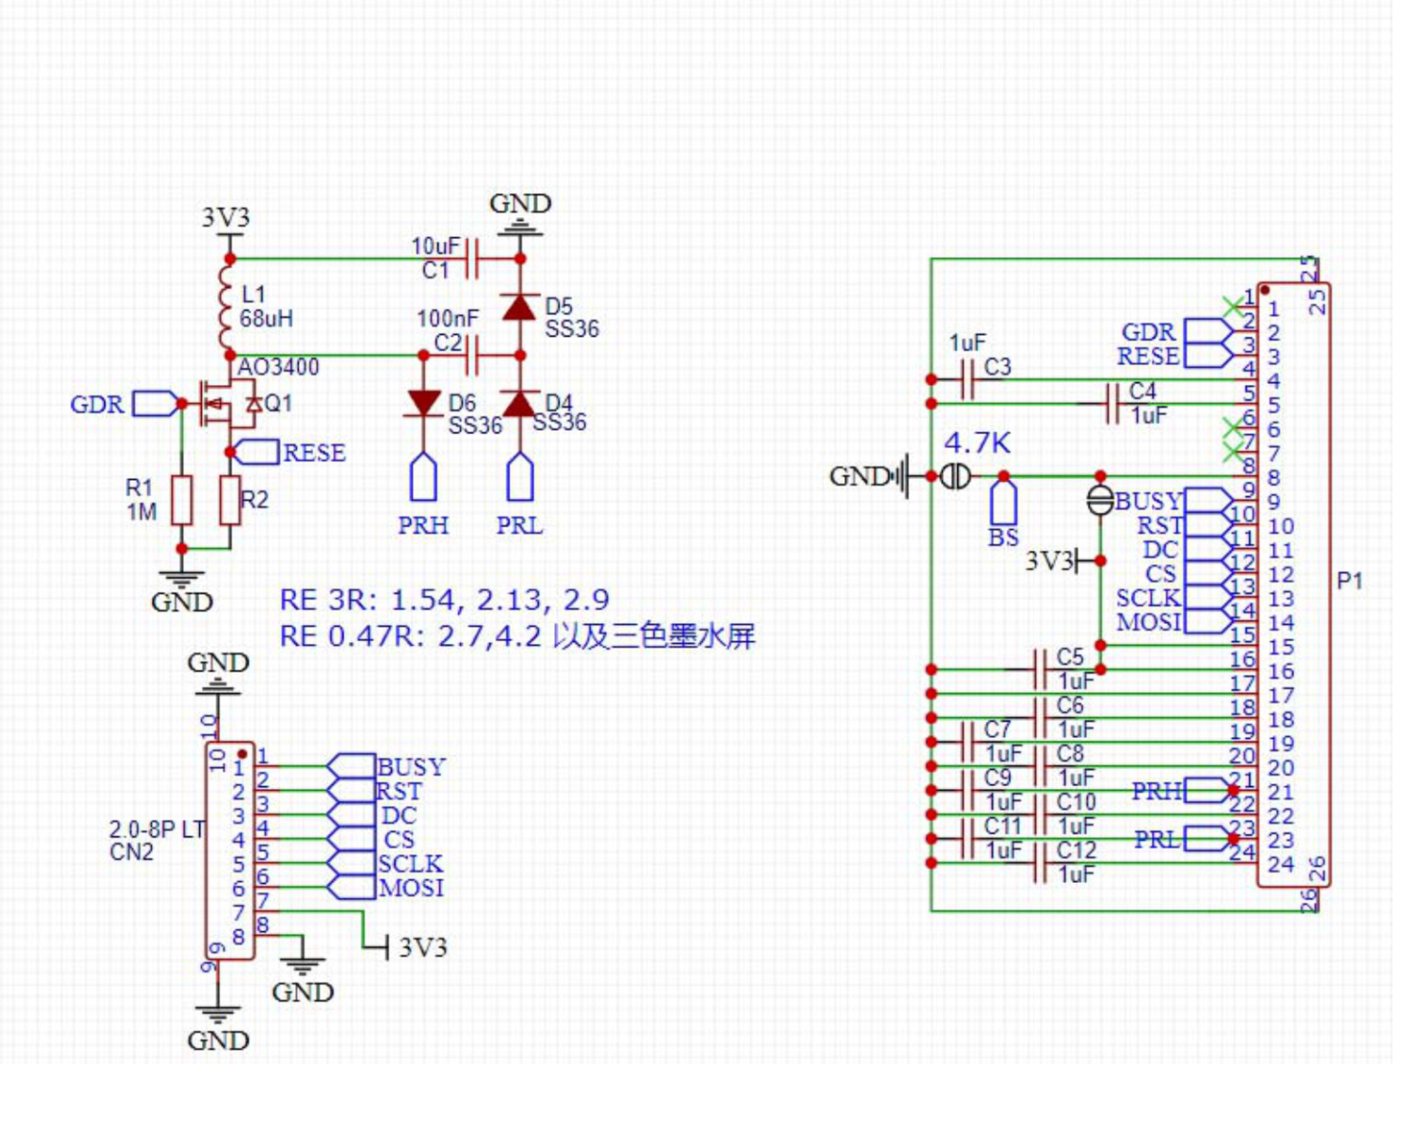Click the GDR net port beside Q1 gate
The height and width of the screenshot is (1138, 1423).
pos(154,404)
